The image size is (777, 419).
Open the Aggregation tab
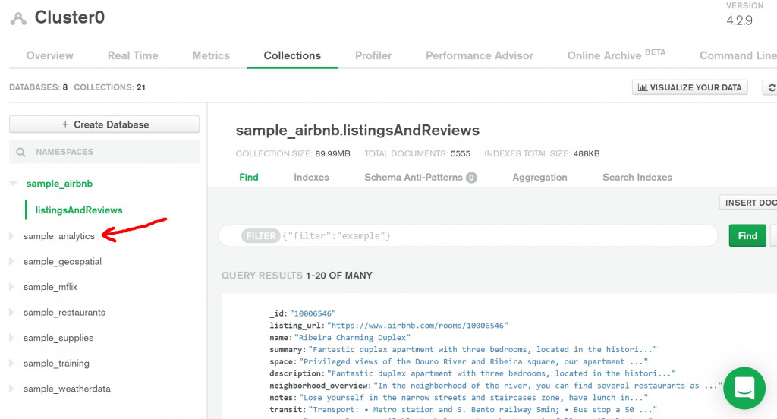click(539, 177)
